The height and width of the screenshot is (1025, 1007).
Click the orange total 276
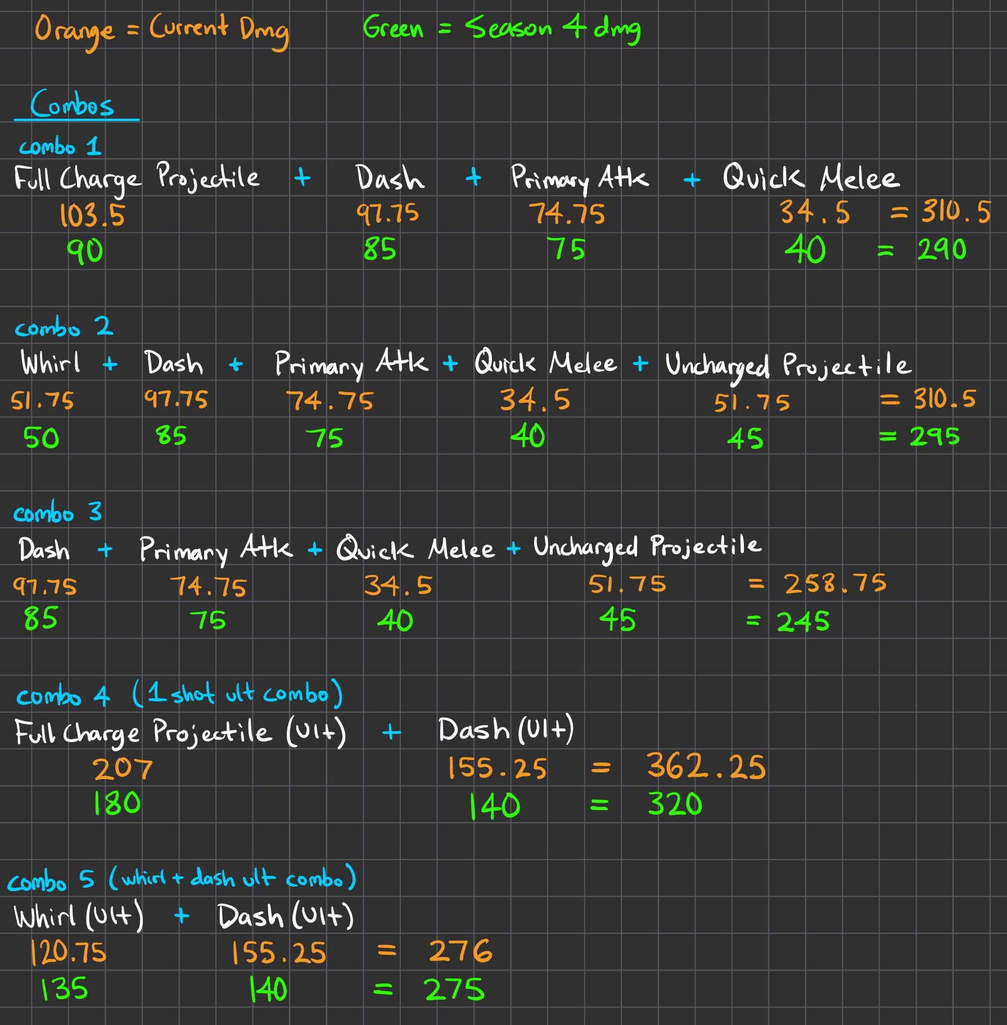coord(460,951)
